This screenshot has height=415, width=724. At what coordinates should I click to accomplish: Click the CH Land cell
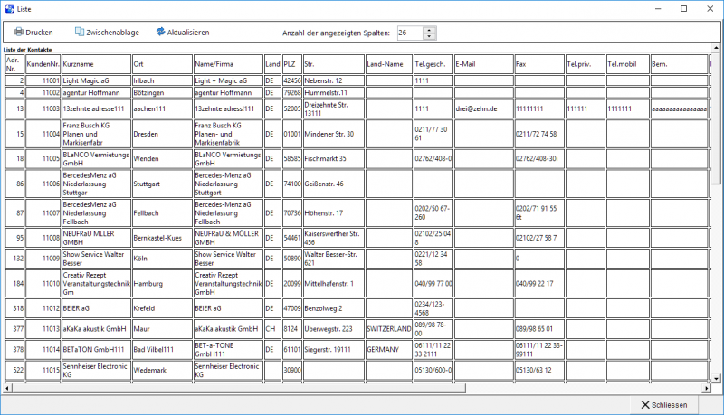(x=273, y=329)
